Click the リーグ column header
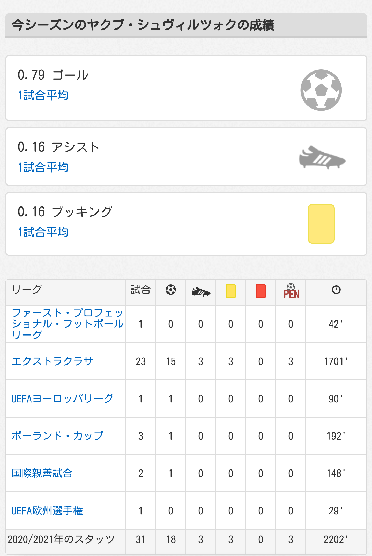Screen dimensions: 372x556 pyautogui.click(x=27, y=289)
